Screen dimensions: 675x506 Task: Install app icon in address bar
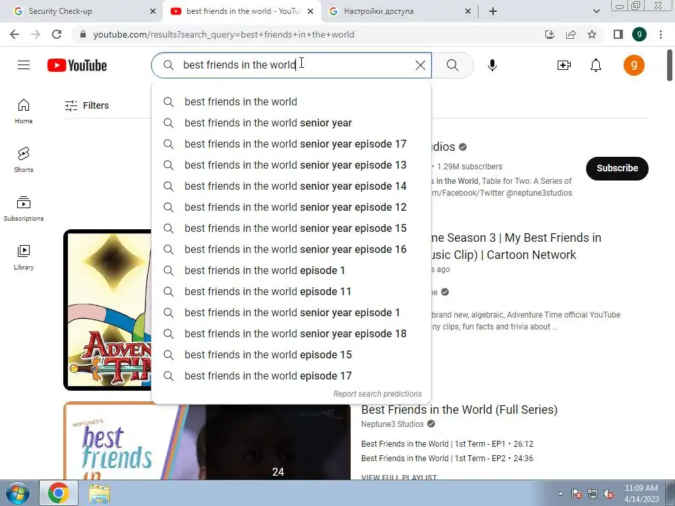(x=549, y=34)
